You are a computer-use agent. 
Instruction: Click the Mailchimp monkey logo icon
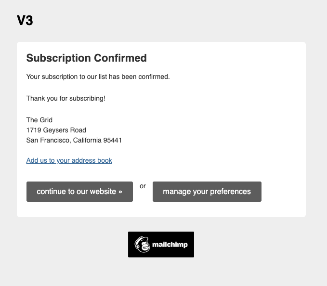pos(142,244)
